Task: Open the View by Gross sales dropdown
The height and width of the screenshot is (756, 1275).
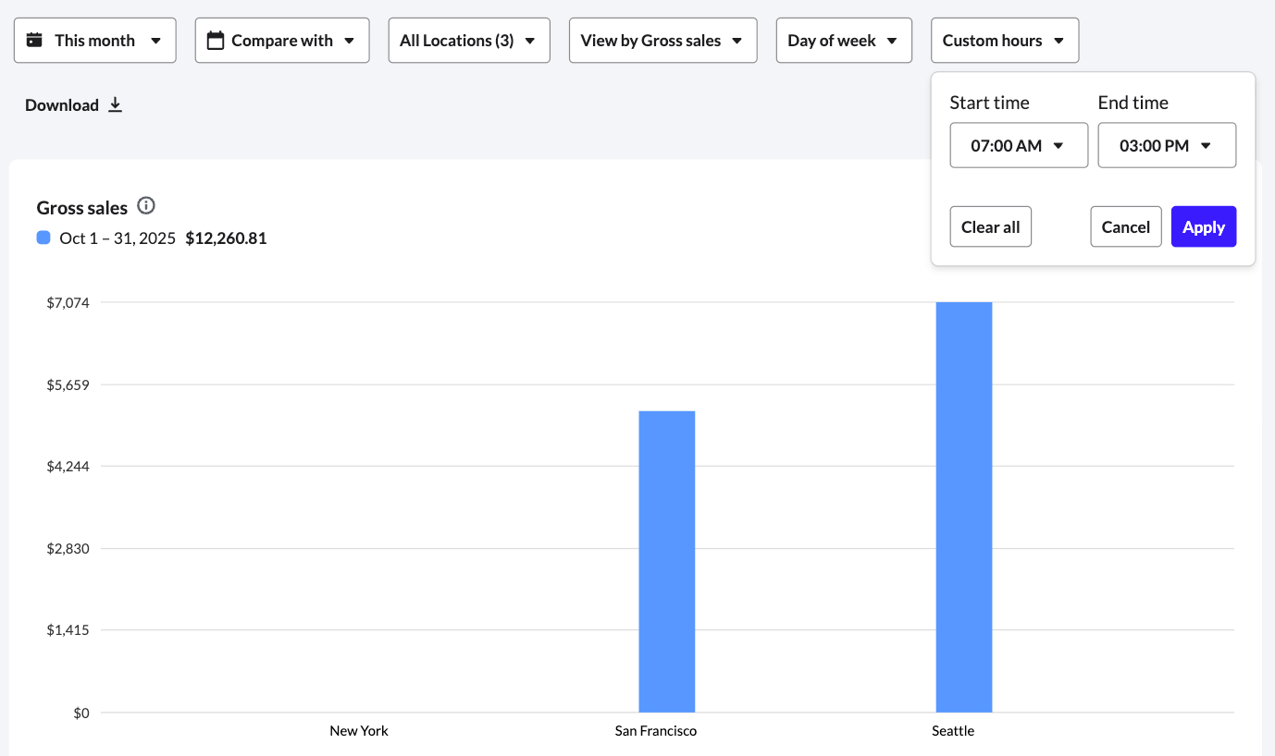Action: point(662,40)
